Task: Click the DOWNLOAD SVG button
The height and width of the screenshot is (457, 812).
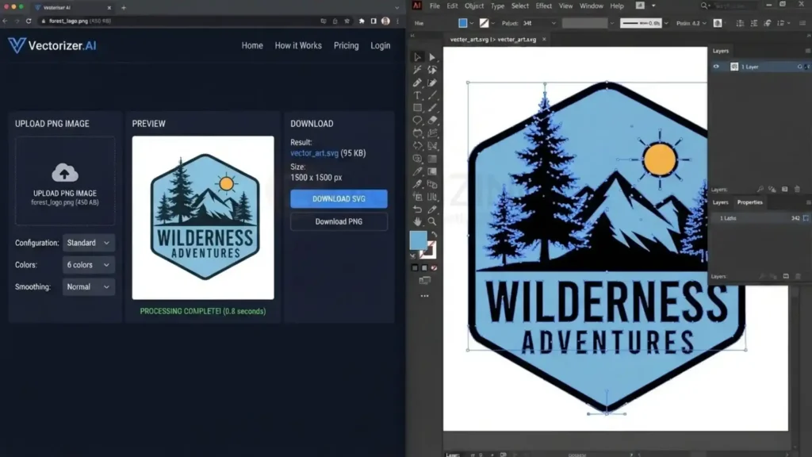Action: point(339,199)
